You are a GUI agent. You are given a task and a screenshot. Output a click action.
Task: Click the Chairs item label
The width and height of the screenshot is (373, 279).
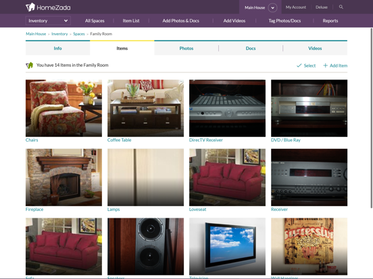tap(32, 140)
